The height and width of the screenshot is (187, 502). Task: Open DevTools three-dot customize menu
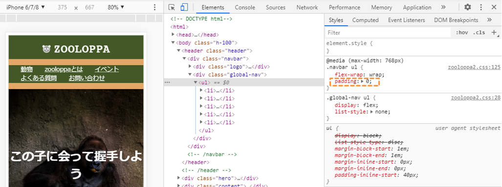point(481,7)
